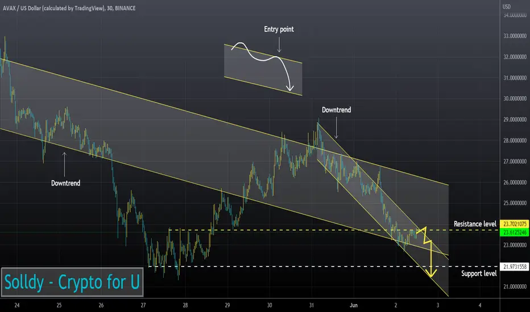The width and height of the screenshot is (530, 312).
Task: Click the 32.0000000 price axis value
Action: pyautogui.click(x=515, y=57)
